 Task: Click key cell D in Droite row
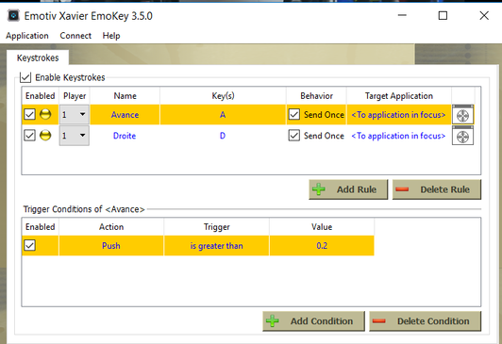(223, 136)
